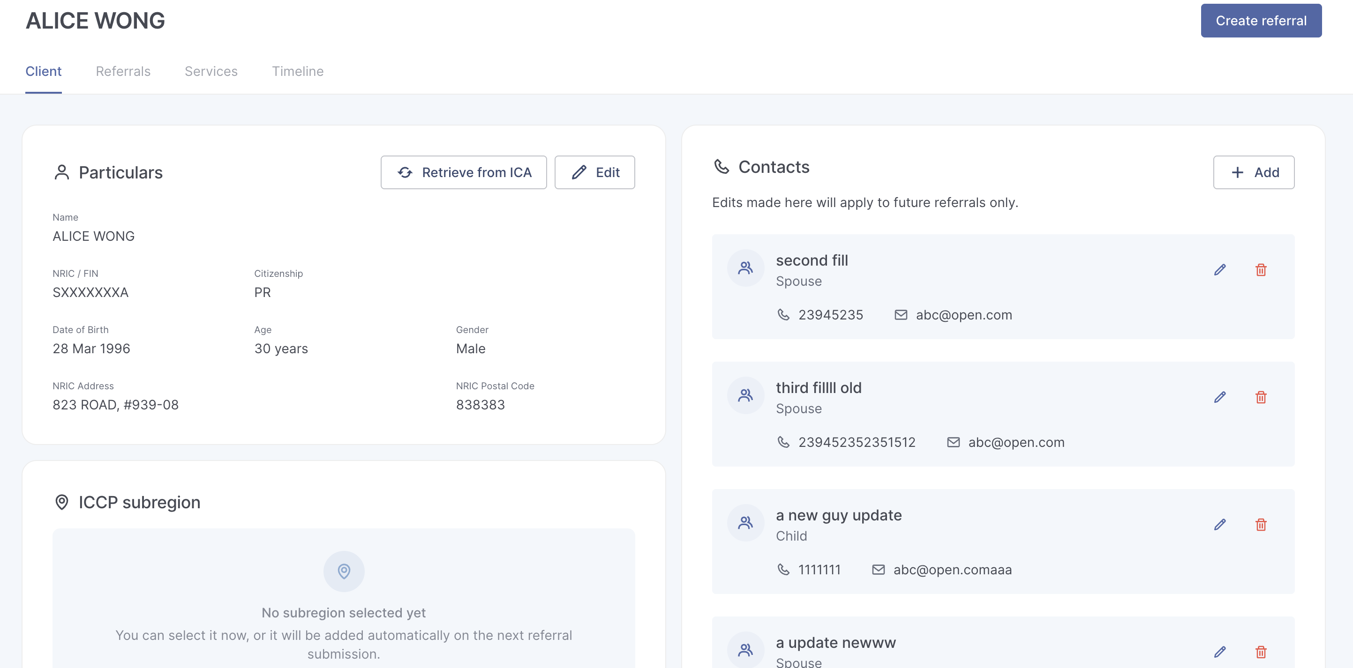
Task: Click the avatar icon of 'a new guy update'
Action: point(745,523)
